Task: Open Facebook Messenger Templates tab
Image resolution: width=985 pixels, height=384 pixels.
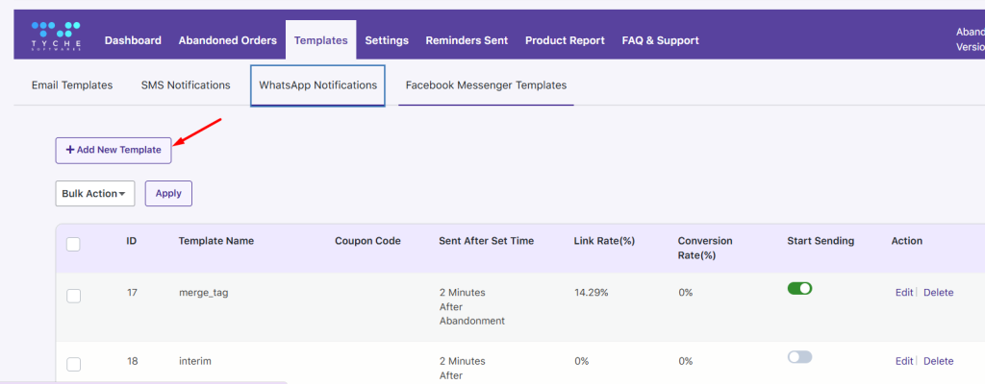Action: coord(486,85)
